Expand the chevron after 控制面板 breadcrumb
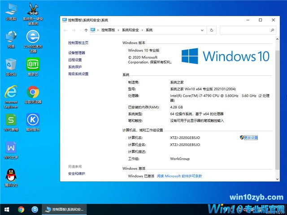The image size is (287, 215). [118, 30]
